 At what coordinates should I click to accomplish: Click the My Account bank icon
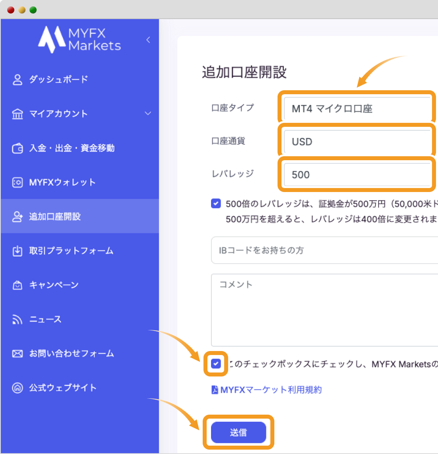18,114
